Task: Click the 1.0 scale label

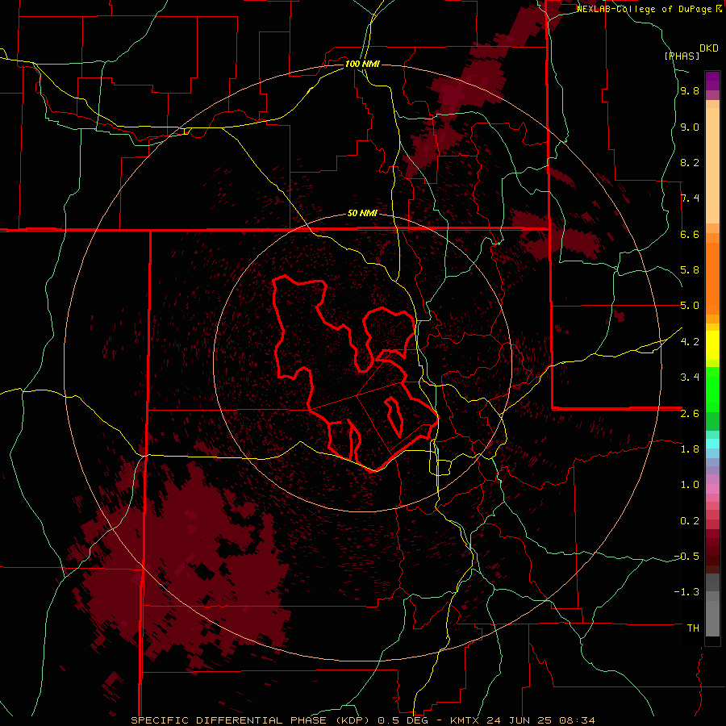Action: click(x=690, y=485)
